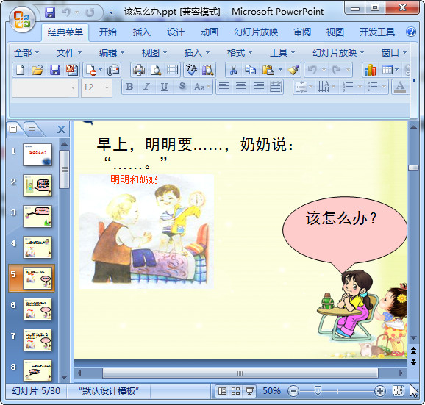Align text left
Image resolution: width=425 pixels, height=405 pixels.
point(224,87)
